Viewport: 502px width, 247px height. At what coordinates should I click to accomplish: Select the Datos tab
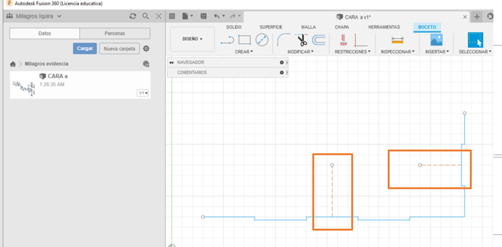[45, 33]
